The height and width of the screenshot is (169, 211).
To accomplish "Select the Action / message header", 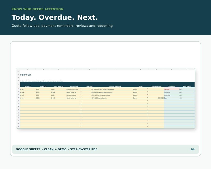I will [115, 86].
